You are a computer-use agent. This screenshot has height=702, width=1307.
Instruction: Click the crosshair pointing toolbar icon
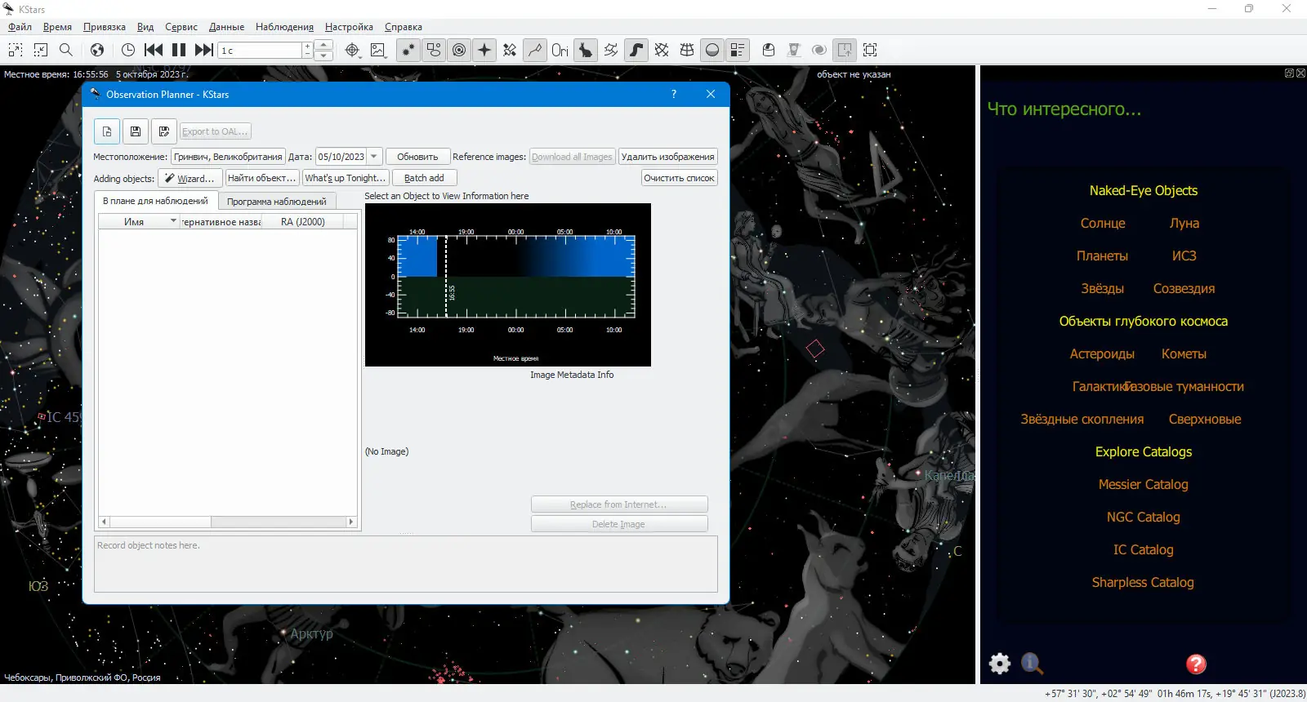(x=352, y=50)
